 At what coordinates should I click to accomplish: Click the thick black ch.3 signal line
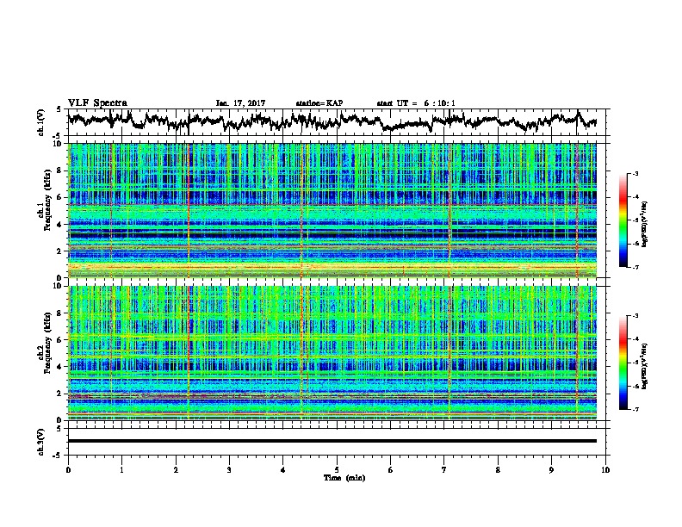coord(332,441)
